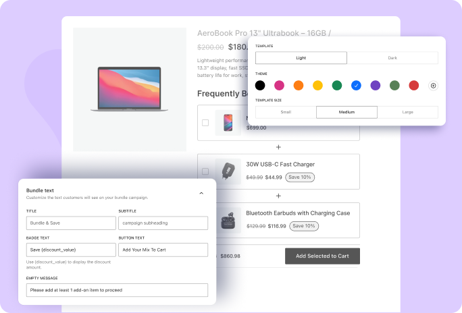The width and height of the screenshot is (462, 313).
Task: Click the $200.00 struck-through price
Action: click(210, 47)
